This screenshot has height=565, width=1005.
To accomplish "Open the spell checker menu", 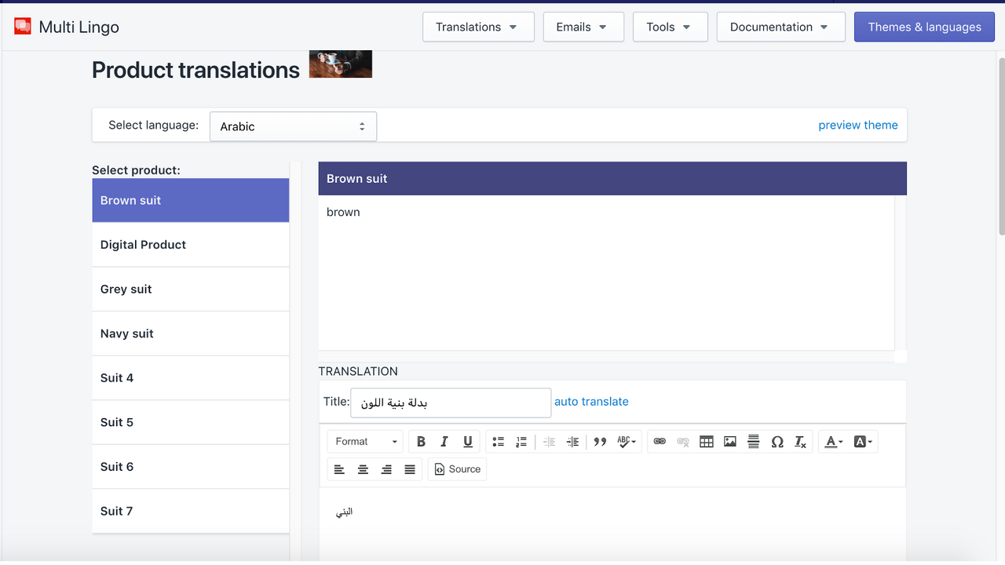I will tap(627, 442).
